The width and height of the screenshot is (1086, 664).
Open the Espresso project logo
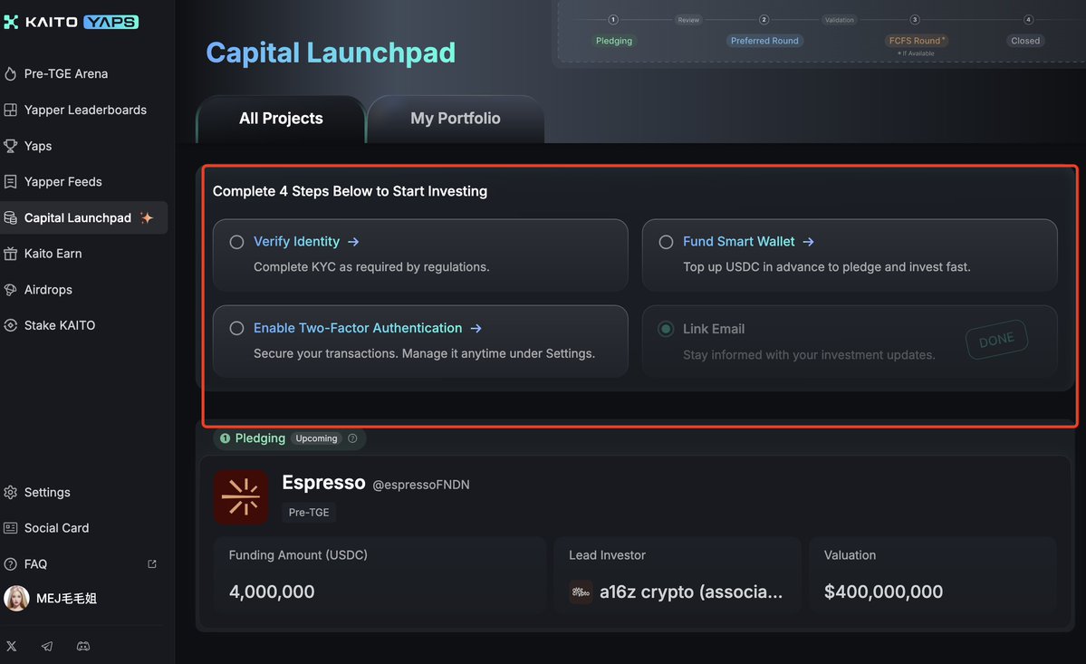click(x=241, y=497)
